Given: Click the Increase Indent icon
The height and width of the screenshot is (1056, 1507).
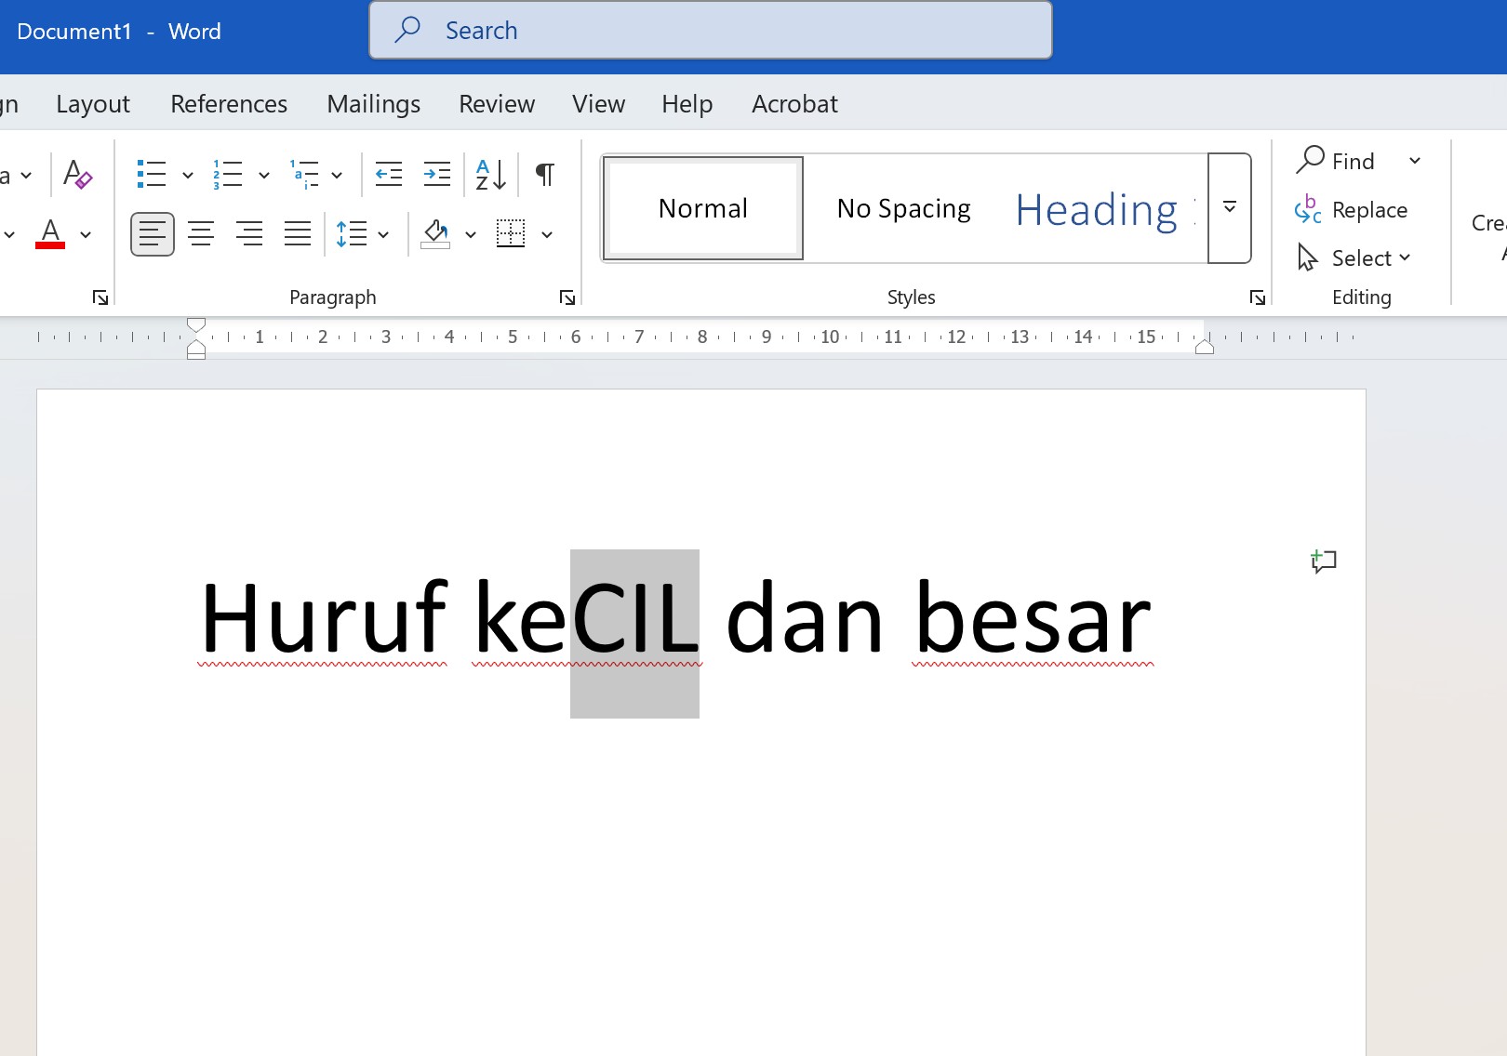Looking at the screenshot, I should [x=436, y=174].
